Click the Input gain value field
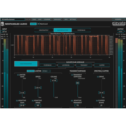This screenshot has width=126, height=126. [4, 31]
